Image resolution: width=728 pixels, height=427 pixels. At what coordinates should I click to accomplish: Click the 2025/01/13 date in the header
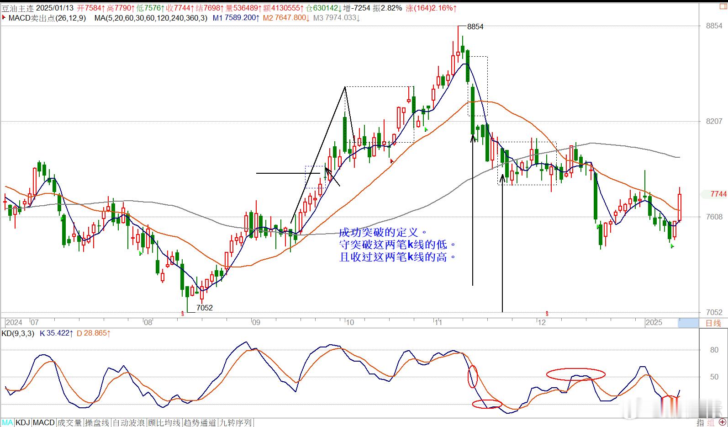pyautogui.click(x=55, y=8)
